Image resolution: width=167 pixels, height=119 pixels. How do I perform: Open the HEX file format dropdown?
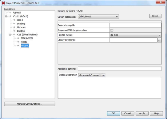click(135, 35)
